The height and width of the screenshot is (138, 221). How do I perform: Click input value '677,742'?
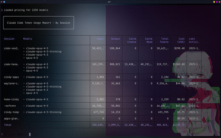click(99, 112)
